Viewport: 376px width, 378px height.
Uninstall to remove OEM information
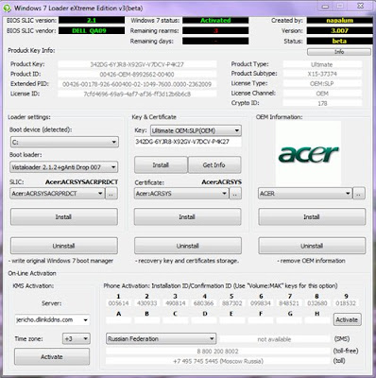pyautogui.click(x=312, y=246)
